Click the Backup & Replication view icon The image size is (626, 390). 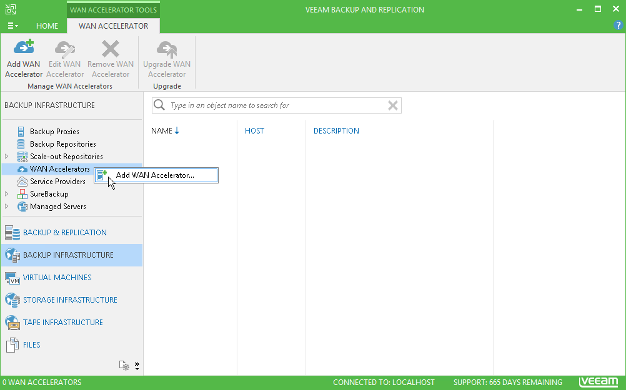pyautogui.click(x=12, y=233)
